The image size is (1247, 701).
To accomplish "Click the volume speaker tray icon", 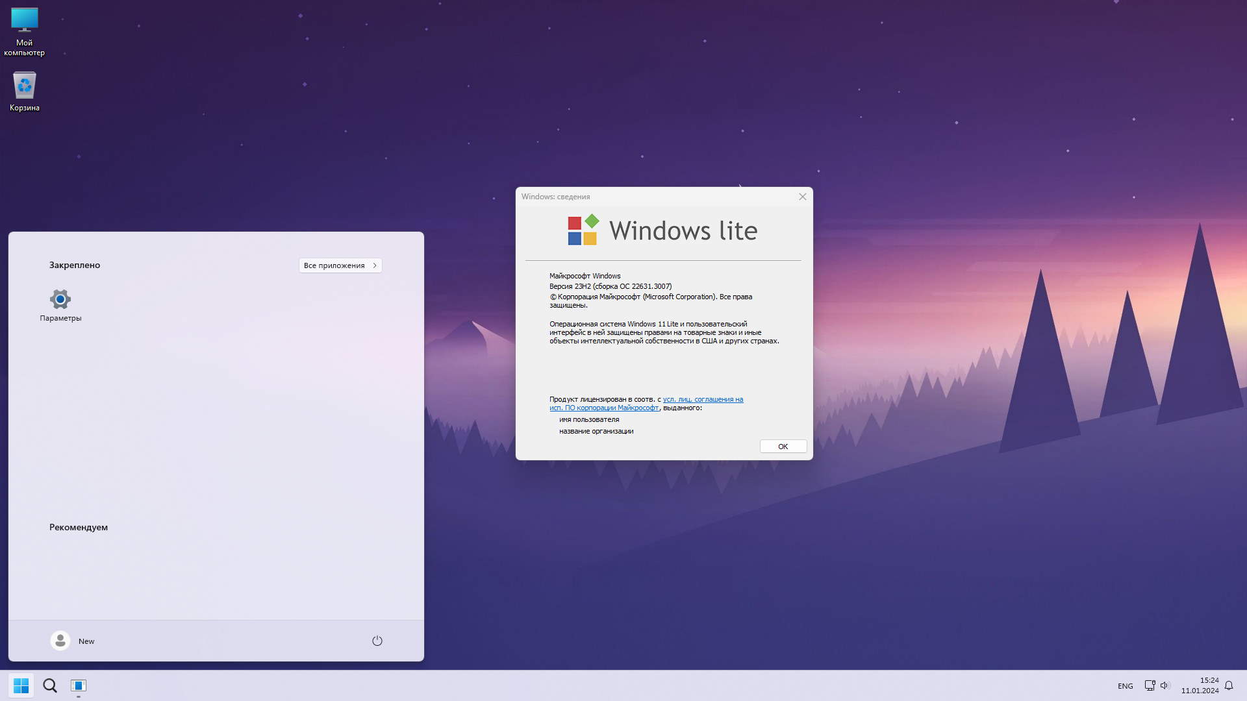I will 1165,685.
